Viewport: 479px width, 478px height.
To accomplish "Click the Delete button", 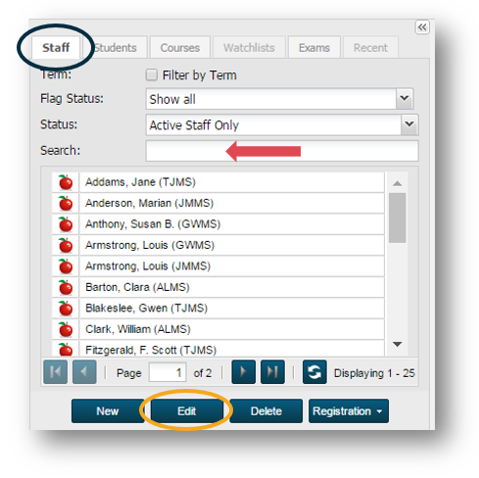I will (266, 411).
